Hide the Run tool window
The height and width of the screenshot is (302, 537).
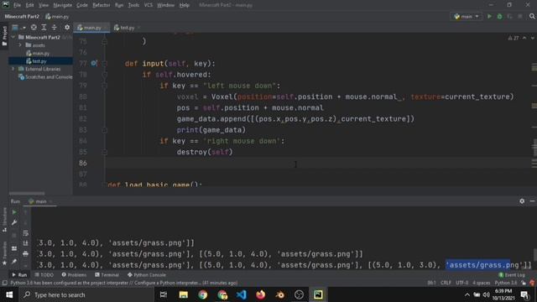coord(532,201)
